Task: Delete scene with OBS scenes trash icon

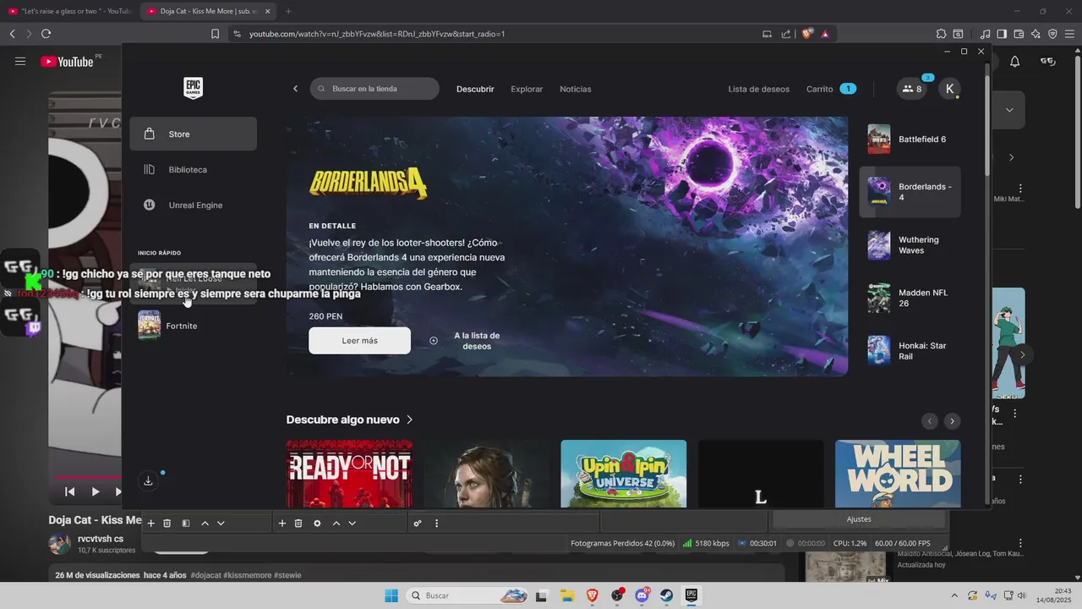Action: pos(167,524)
